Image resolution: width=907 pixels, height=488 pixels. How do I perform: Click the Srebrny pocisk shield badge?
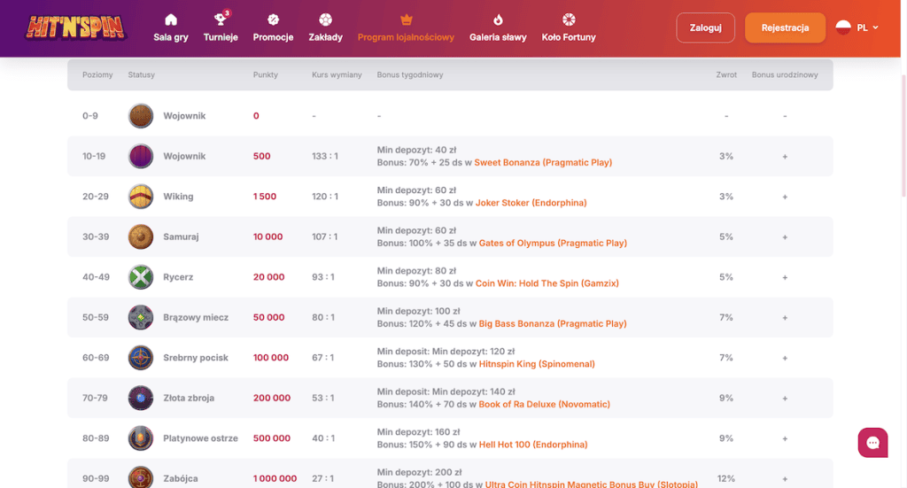point(141,357)
